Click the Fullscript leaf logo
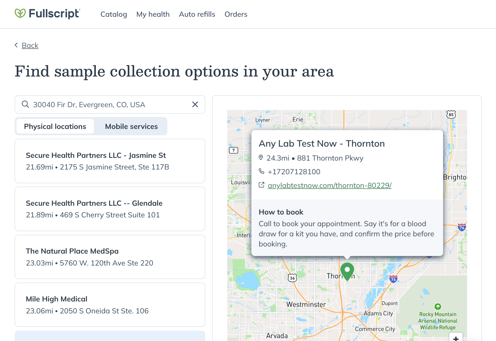Screen dimensions: 496x341 click(20, 13)
